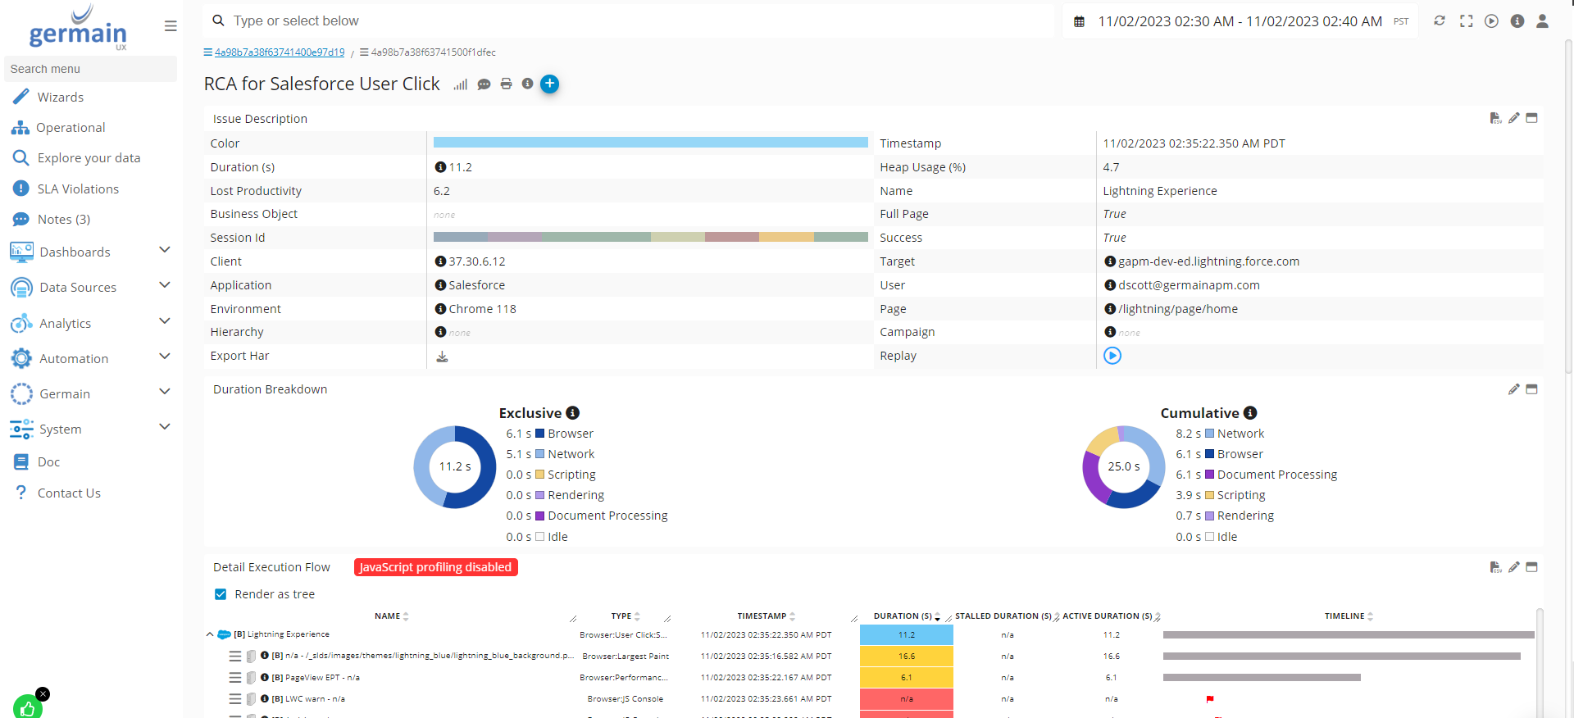Download the HAR export file
Image resolution: width=1574 pixels, height=718 pixels.
(442, 357)
